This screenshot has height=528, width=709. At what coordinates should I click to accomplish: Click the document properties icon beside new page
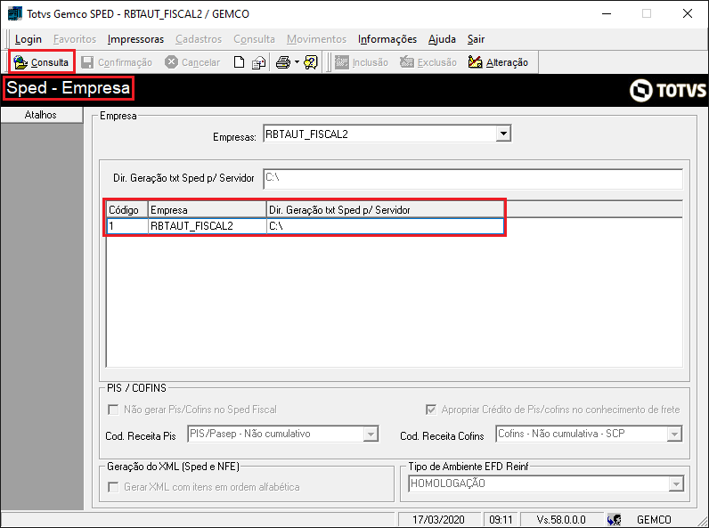(258, 62)
